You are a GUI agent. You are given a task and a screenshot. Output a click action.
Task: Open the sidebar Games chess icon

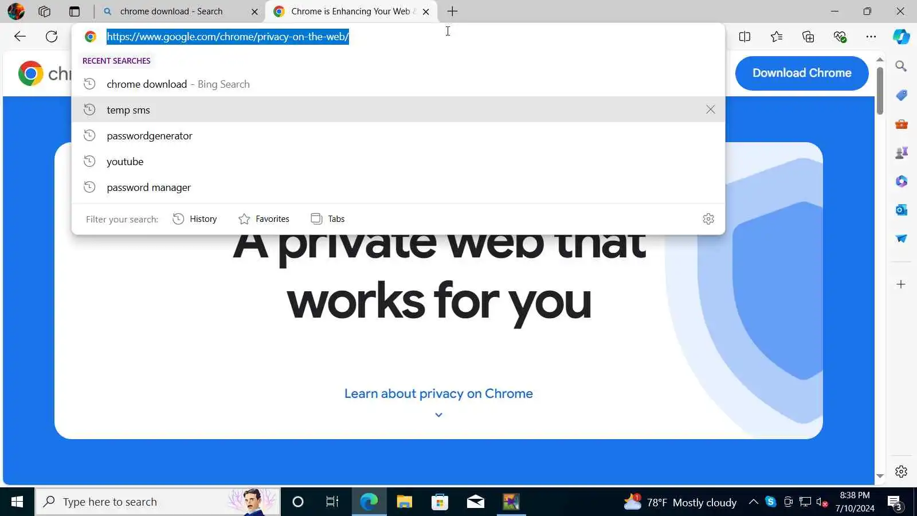coord(901,153)
